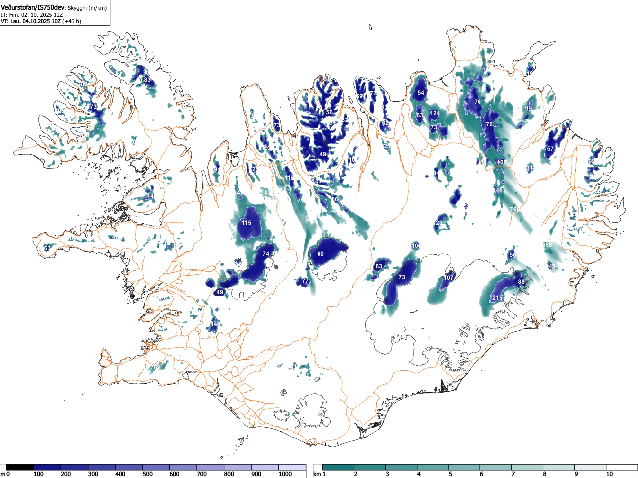Select the 500–600 m legend swatch
Screen dimensions: 638x478
click(x=156, y=467)
